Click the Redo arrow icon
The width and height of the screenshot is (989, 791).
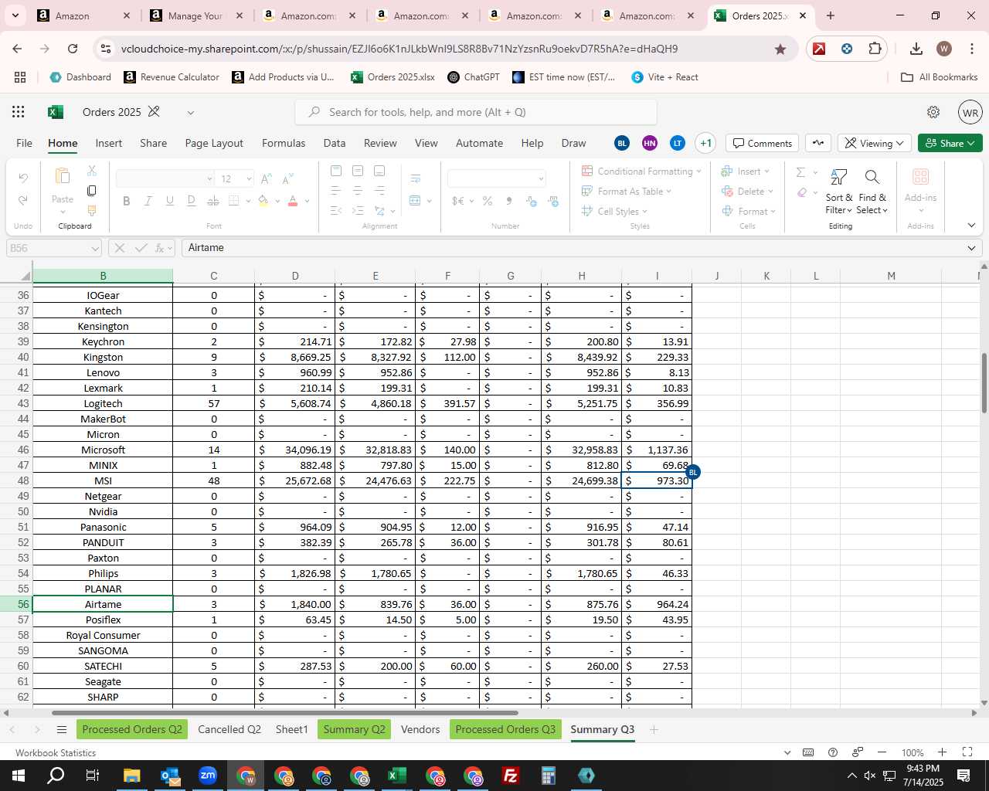tap(23, 200)
